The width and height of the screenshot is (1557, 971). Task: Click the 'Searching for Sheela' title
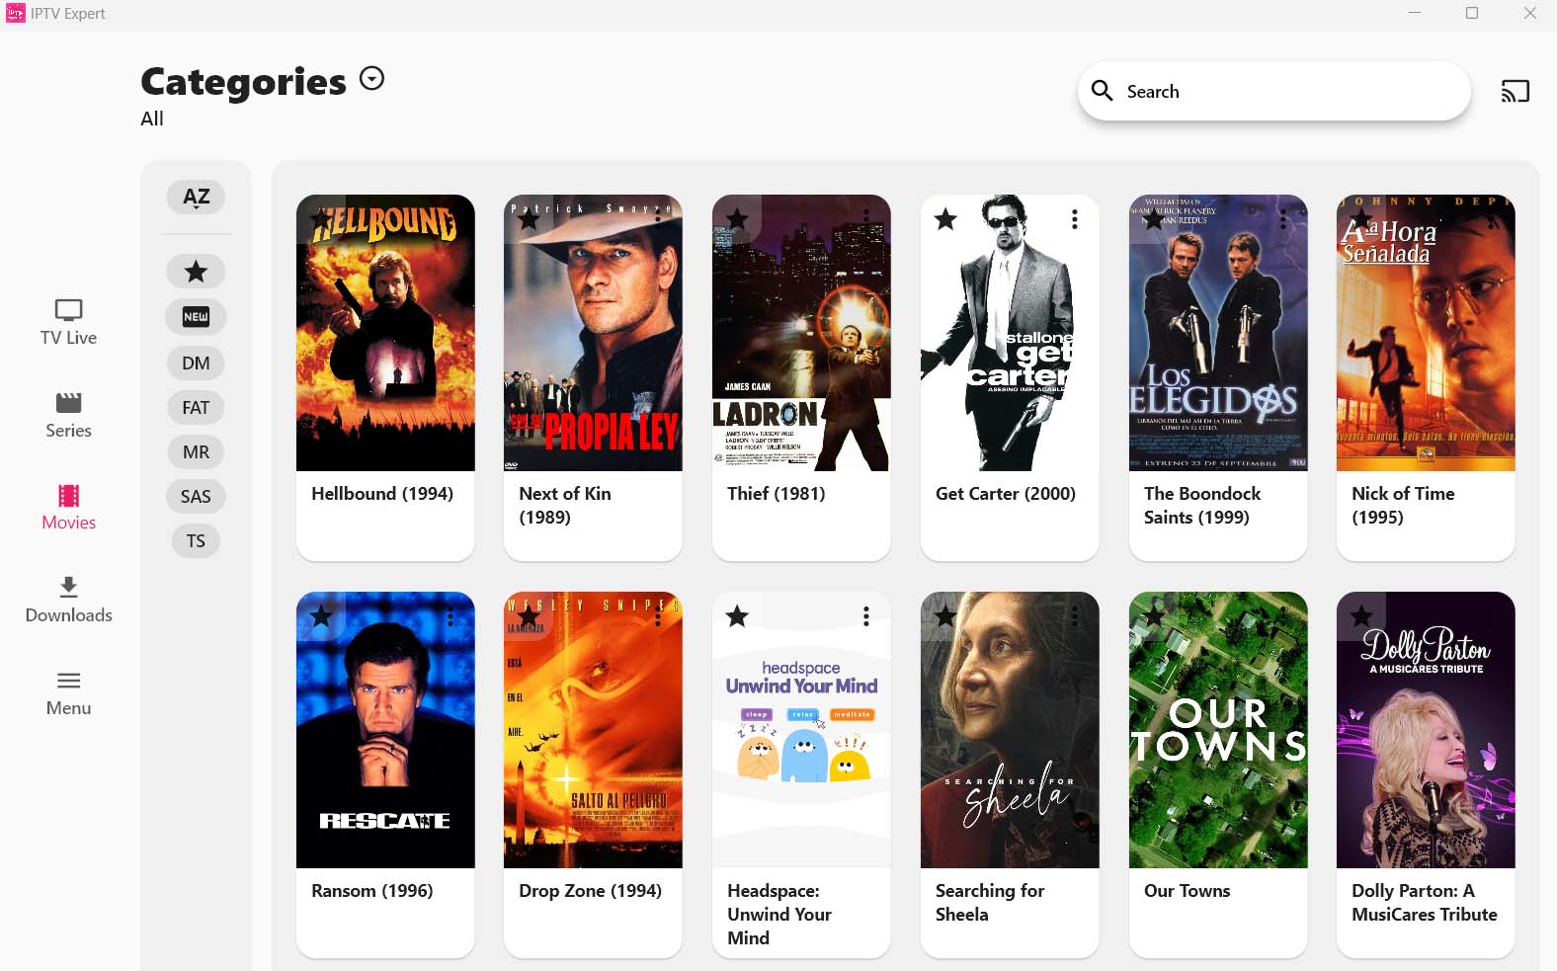[x=990, y=902]
